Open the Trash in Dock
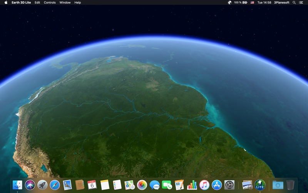Screen dimensions: 308x193 (290, 185)
